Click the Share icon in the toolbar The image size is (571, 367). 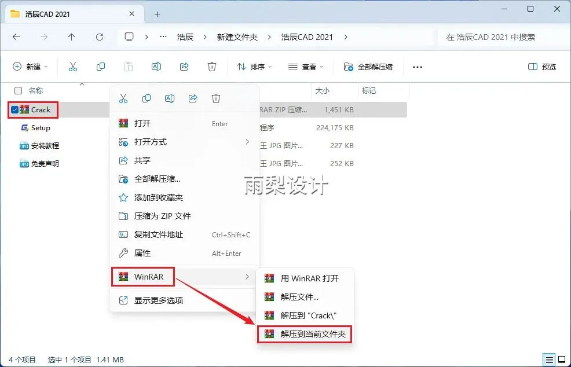184,67
